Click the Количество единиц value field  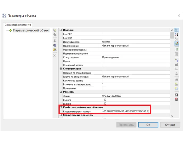click(x=136, y=80)
